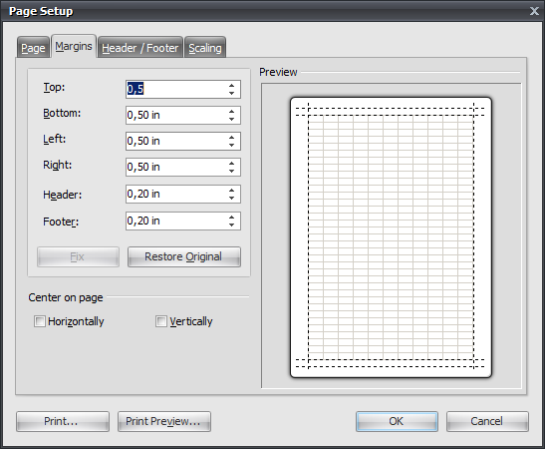Decrease the Right margin value

point(232,172)
